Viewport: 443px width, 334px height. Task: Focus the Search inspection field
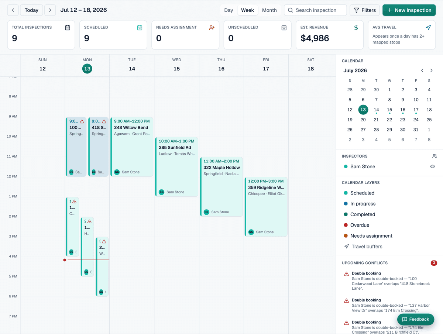pos(315,10)
